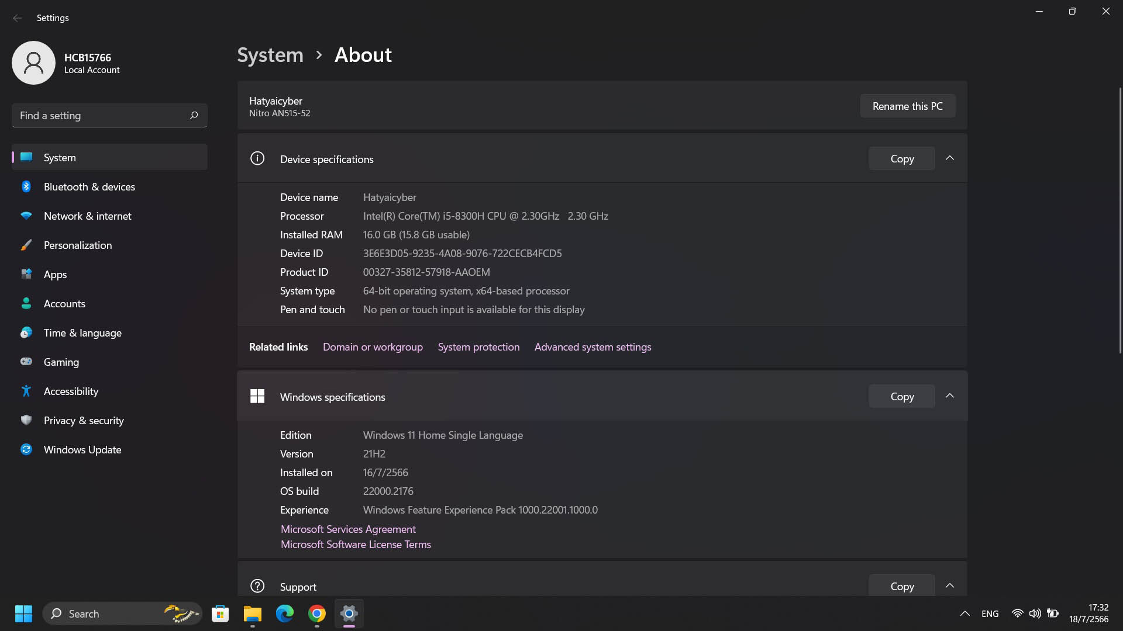Click the volume speaker tray icon
Image resolution: width=1123 pixels, height=631 pixels.
(1035, 613)
